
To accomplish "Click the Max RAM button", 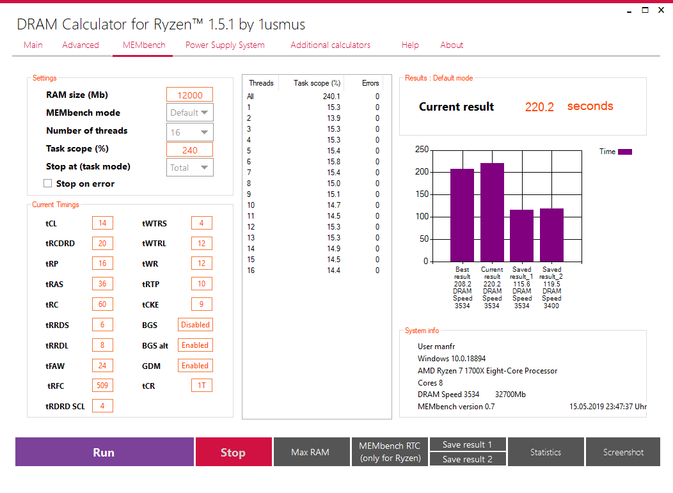I will point(312,452).
